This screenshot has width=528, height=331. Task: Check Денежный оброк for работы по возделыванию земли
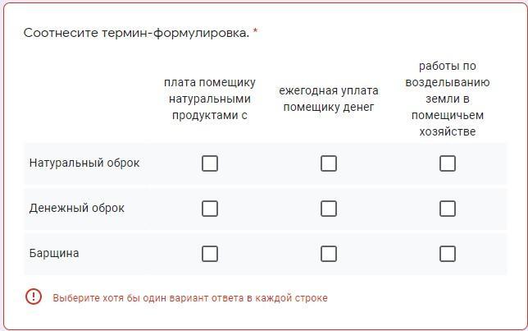tap(448, 209)
